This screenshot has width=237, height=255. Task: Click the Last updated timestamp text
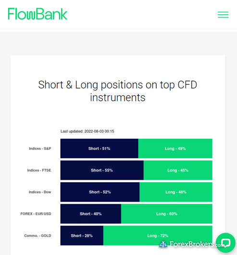[87, 131]
